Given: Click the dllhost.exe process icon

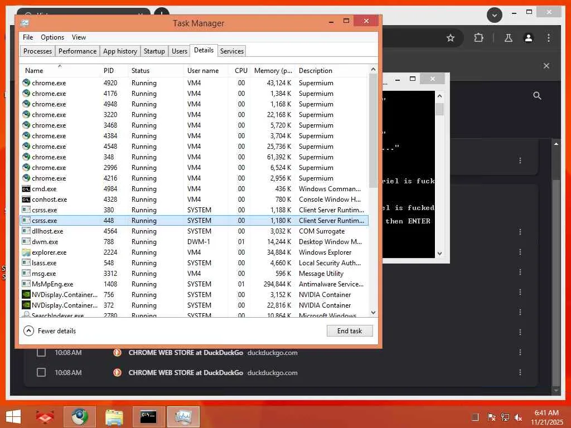Looking at the screenshot, I should click(26, 231).
